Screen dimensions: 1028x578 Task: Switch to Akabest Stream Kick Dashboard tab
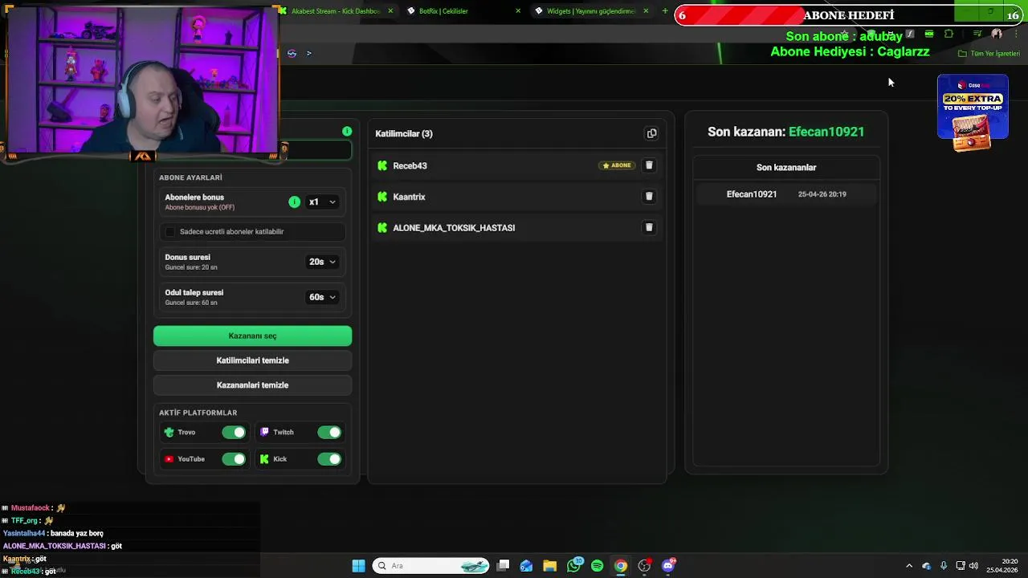[x=336, y=11]
